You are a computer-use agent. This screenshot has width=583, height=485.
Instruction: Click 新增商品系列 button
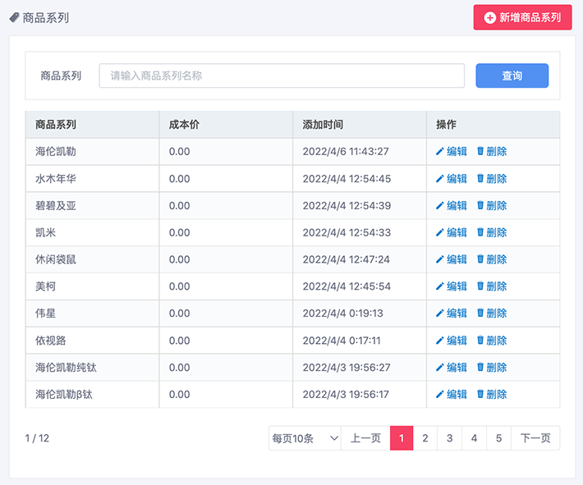[x=522, y=17]
